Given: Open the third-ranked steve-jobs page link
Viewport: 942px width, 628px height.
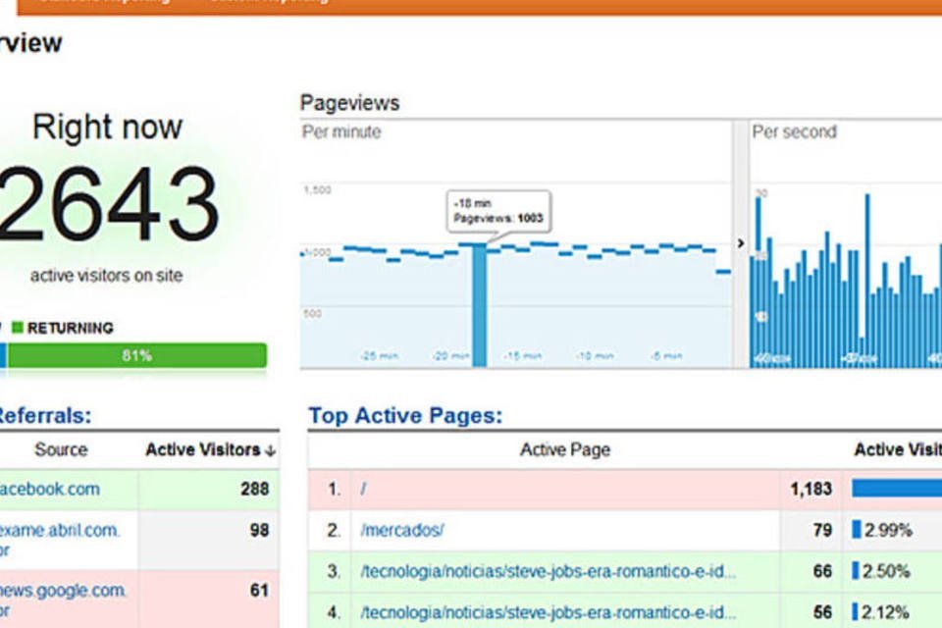Looking at the screenshot, I should (548, 571).
